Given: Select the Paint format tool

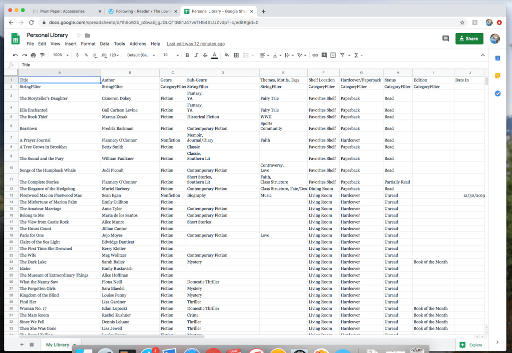Looking at the screenshot, I should coord(42,55).
